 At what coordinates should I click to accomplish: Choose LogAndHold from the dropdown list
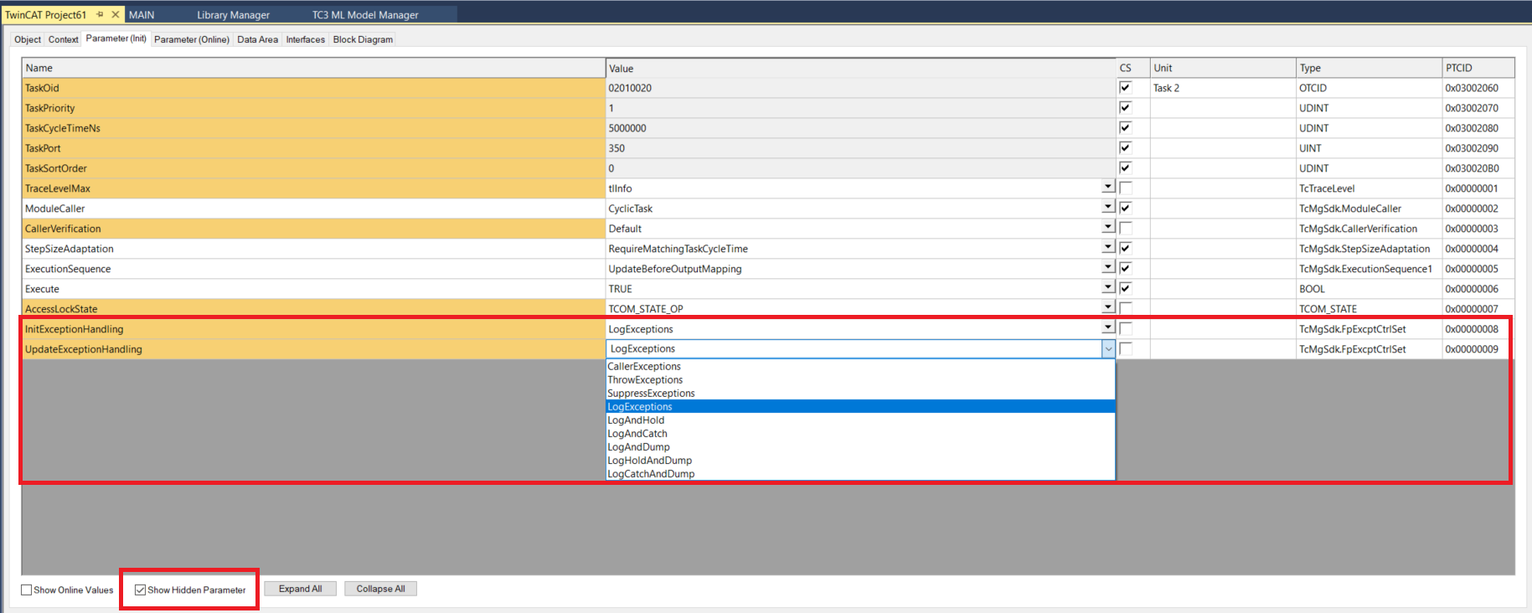point(860,420)
